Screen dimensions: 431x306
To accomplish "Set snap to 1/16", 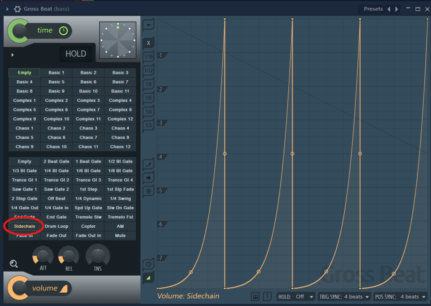I will (x=149, y=57).
